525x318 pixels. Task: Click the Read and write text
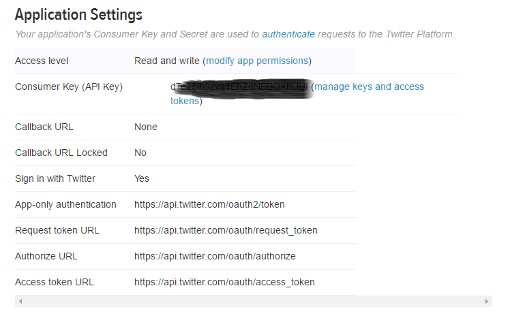pos(167,61)
